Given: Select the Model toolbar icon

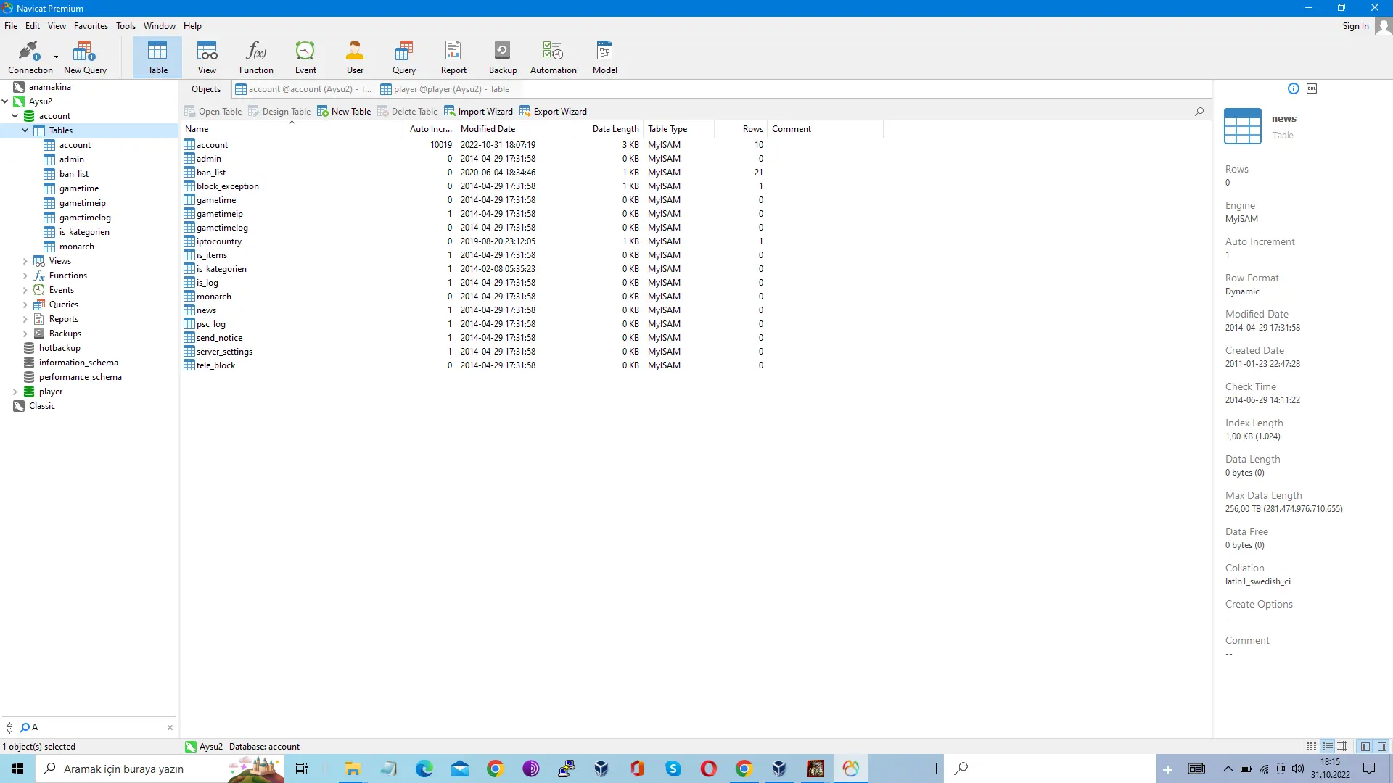Looking at the screenshot, I should pyautogui.click(x=604, y=57).
